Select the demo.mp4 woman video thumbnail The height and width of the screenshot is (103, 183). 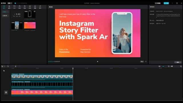tap(17, 25)
